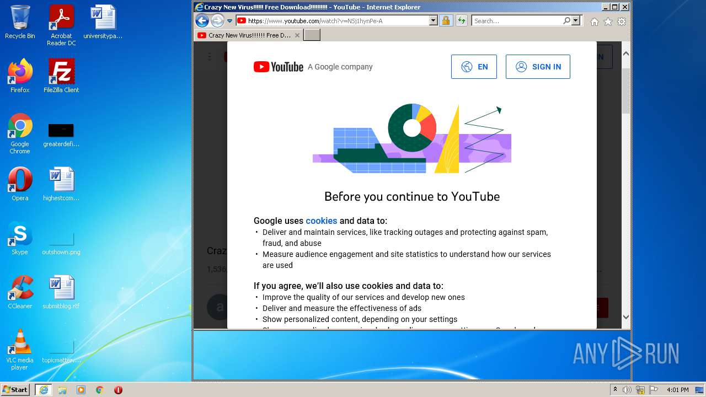The height and width of the screenshot is (397, 706).
Task: Open the topicmatter desktop file
Action: click(x=61, y=352)
